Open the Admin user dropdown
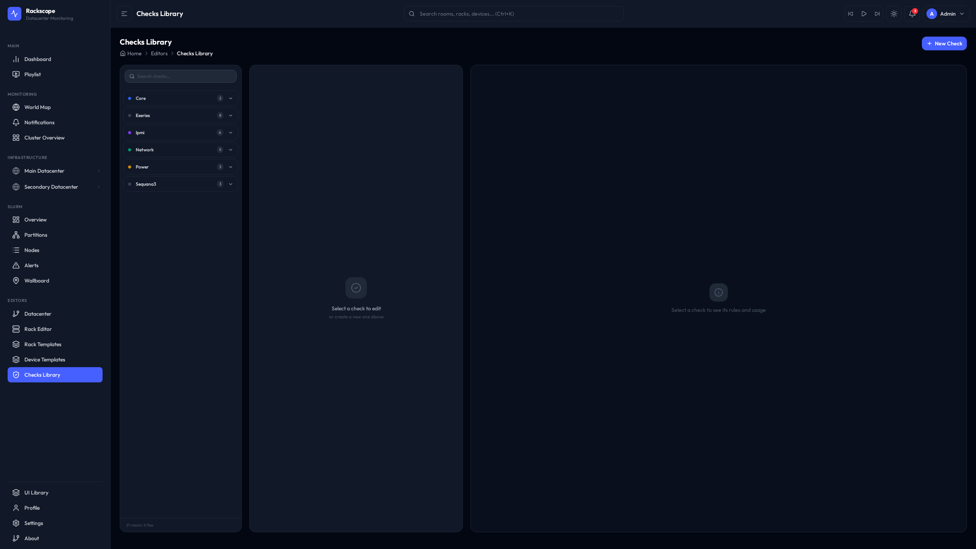Viewport: 976px width, 549px height. (946, 14)
